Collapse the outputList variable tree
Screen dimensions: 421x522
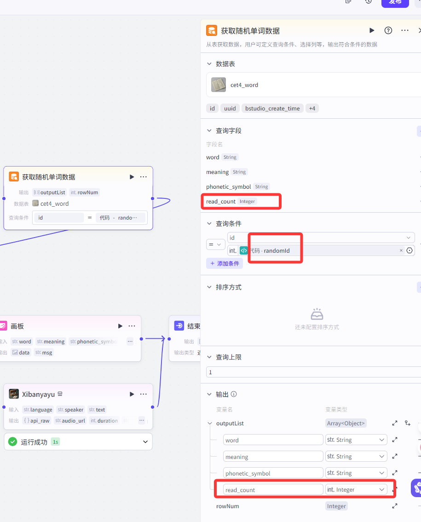(x=210, y=423)
